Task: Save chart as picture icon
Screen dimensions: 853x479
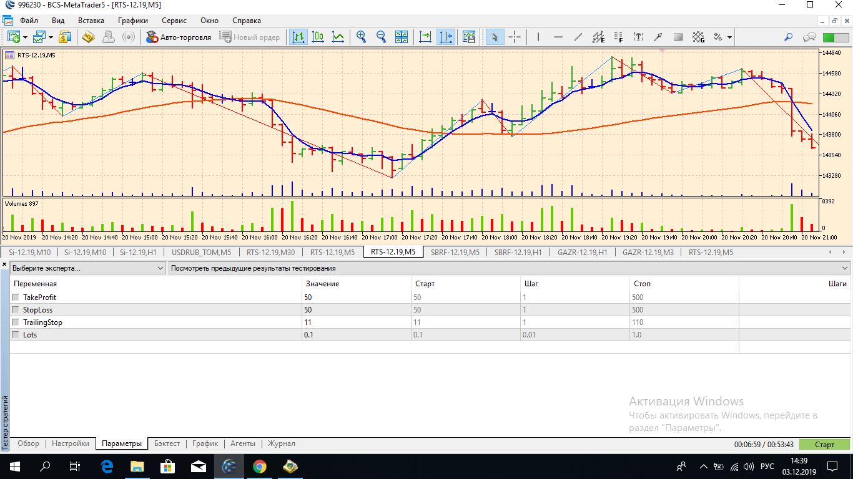Action: 469,37
